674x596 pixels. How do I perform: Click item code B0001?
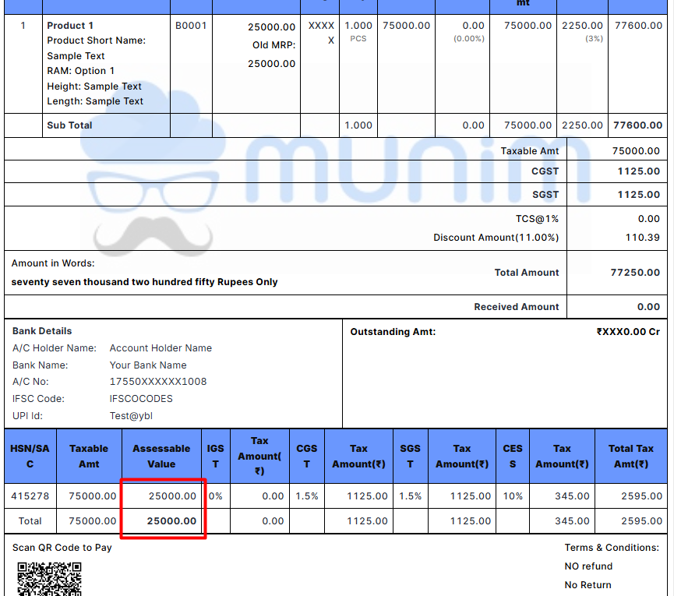point(191,26)
